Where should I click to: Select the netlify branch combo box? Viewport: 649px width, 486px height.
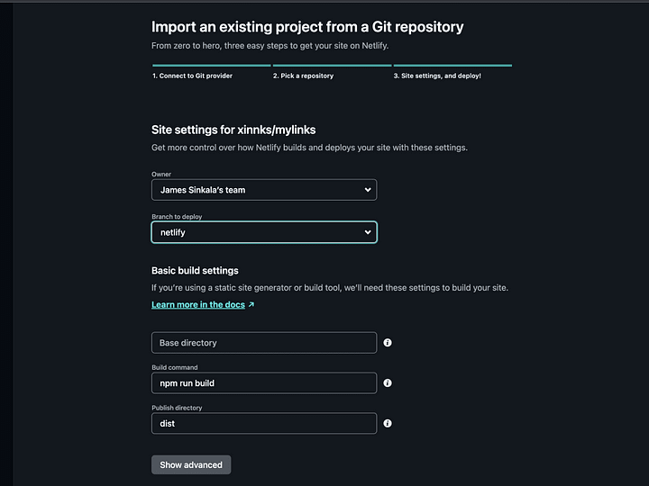[264, 232]
